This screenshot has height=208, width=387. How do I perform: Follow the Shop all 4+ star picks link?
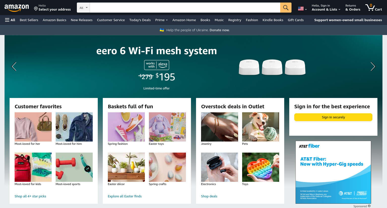(30, 196)
